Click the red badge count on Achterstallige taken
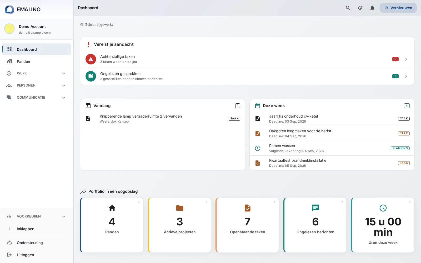This screenshot has width=421, height=263. [x=395, y=59]
